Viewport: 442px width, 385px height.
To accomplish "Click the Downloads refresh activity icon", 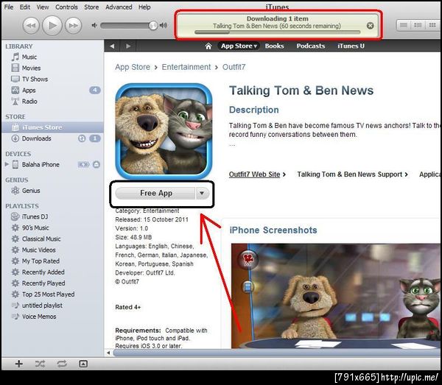I will coord(82,138).
